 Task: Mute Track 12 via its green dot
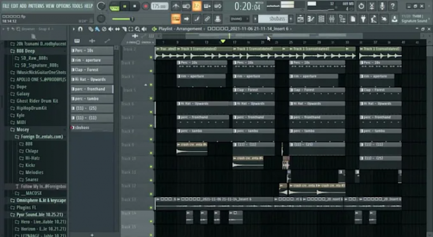tap(151, 194)
